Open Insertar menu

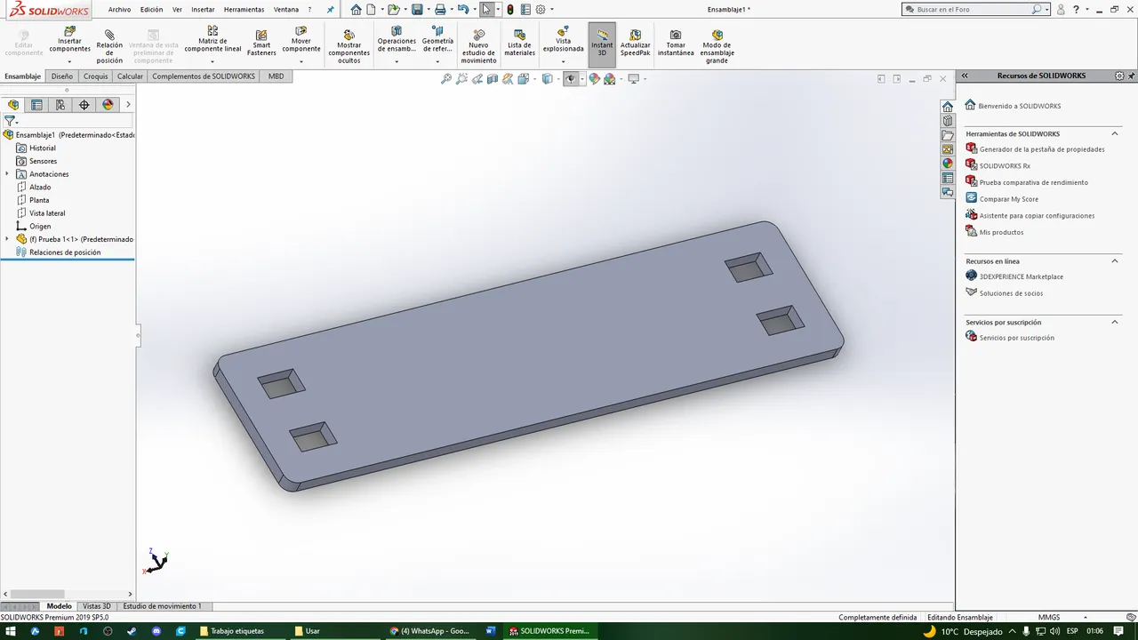pos(203,9)
